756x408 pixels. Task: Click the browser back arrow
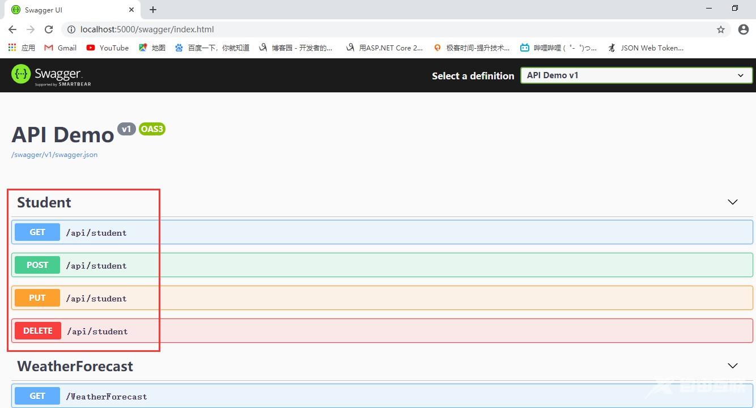[x=12, y=29]
